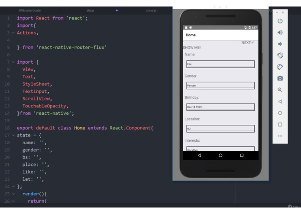Click the Interests: label in app
Screen dimensions: 301x214
(x=192, y=140)
